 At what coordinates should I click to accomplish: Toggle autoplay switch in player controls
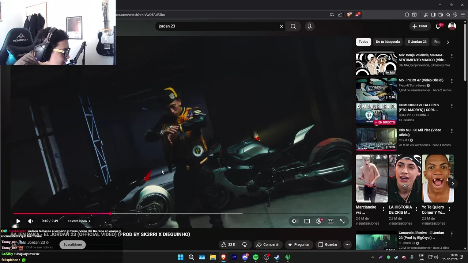click(x=294, y=221)
